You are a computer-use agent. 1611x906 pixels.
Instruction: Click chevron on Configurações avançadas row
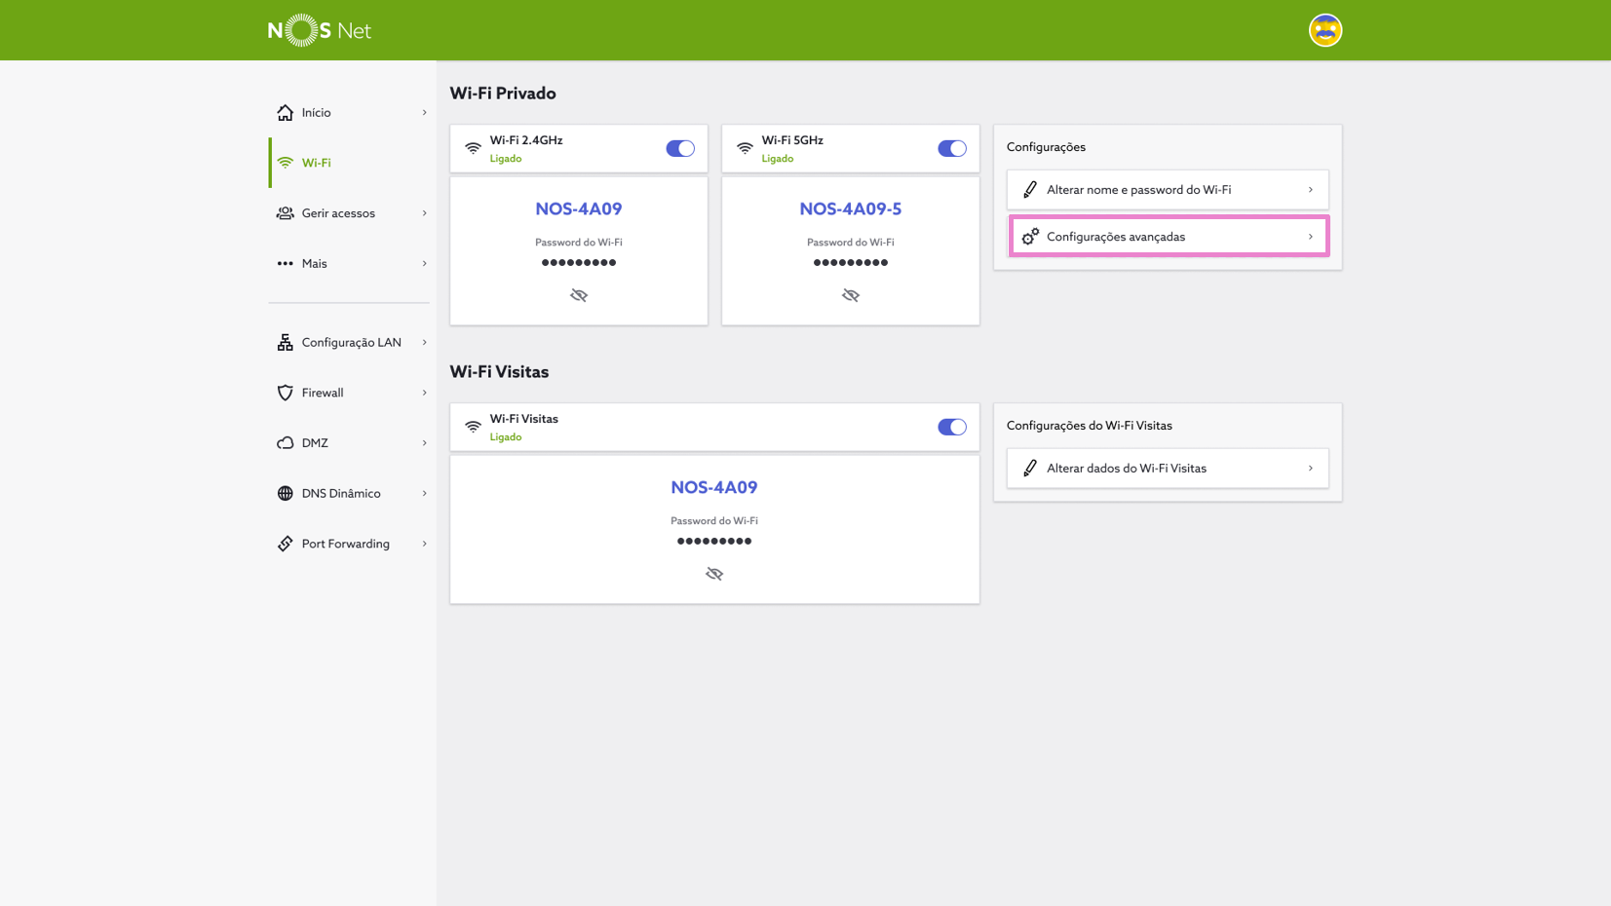pyautogui.click(x=1310, y=237)
